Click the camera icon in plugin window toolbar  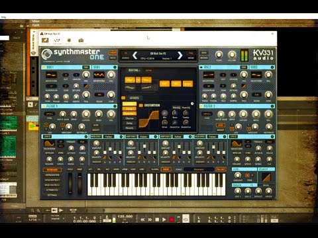click(x=81, y=40)
